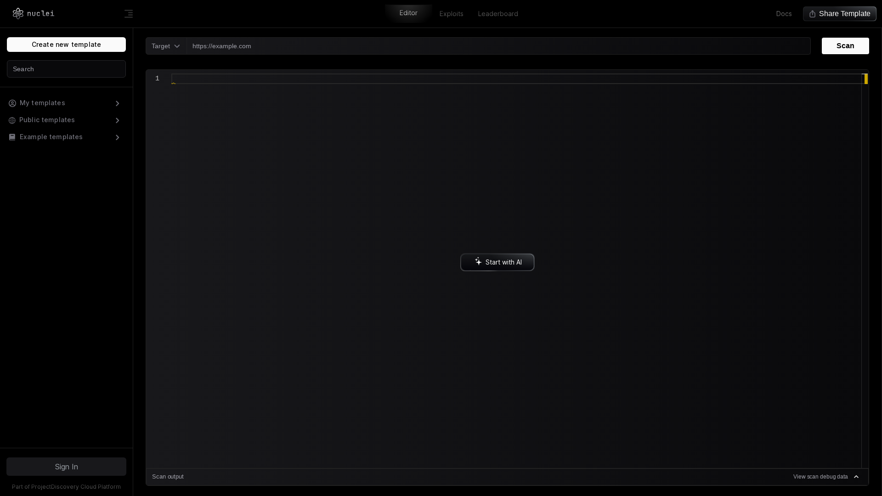Click the Sign In link
This screenshot has width=882, height=496.
(x=67, y=466)
